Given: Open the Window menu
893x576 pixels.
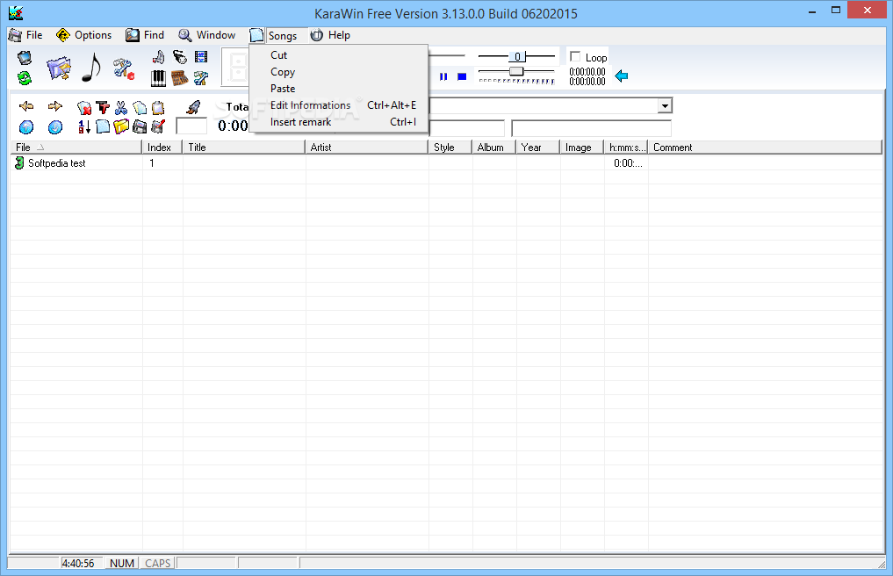Looking at the screenshot, I should pyautogui.click(x=206, y=35).
